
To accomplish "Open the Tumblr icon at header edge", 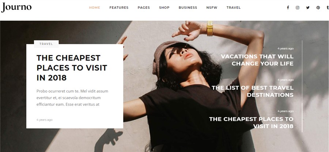I will [328, 8].
